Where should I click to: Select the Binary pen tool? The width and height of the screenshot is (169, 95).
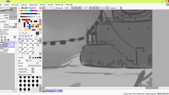[x=26, y=49]
